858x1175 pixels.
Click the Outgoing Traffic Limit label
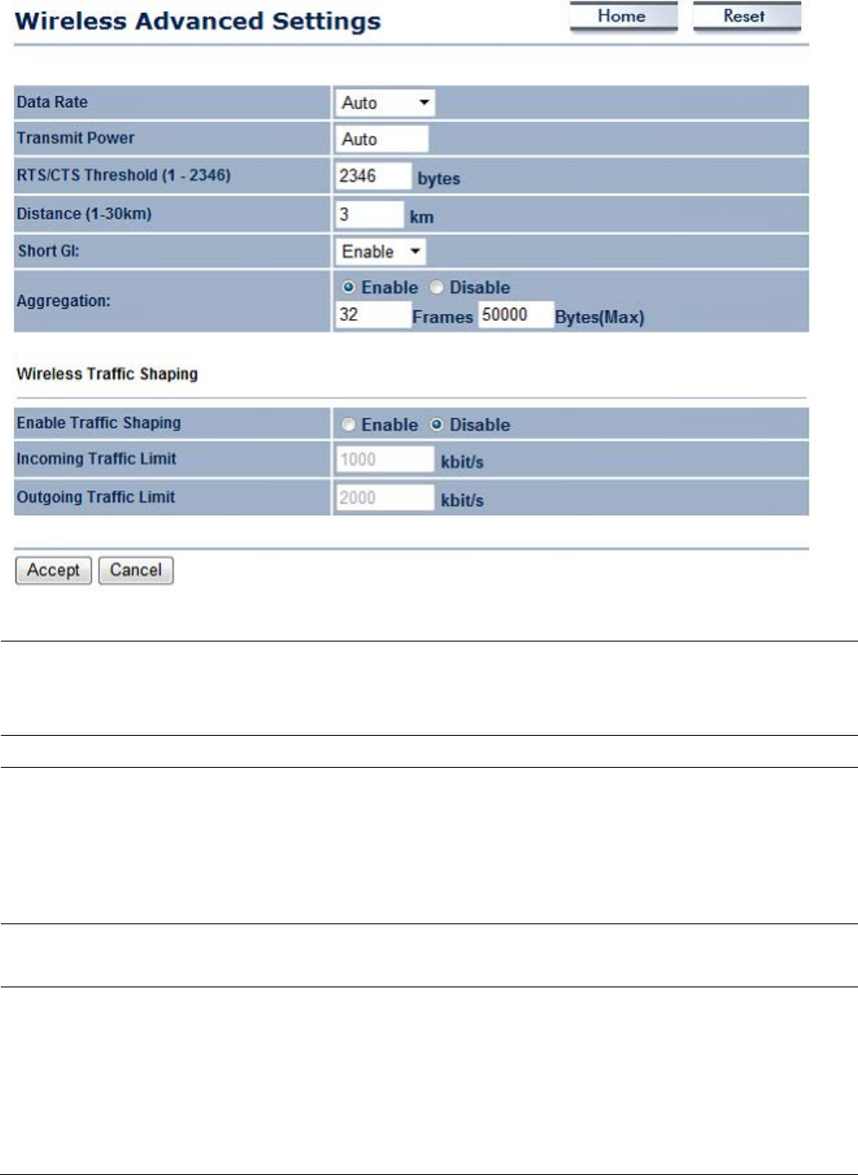(96, 497)
